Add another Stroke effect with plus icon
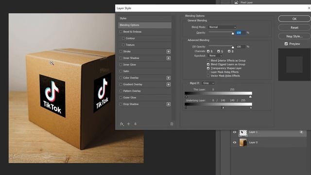Viewport: 311px width, 175px height. (x=169, y=52)
